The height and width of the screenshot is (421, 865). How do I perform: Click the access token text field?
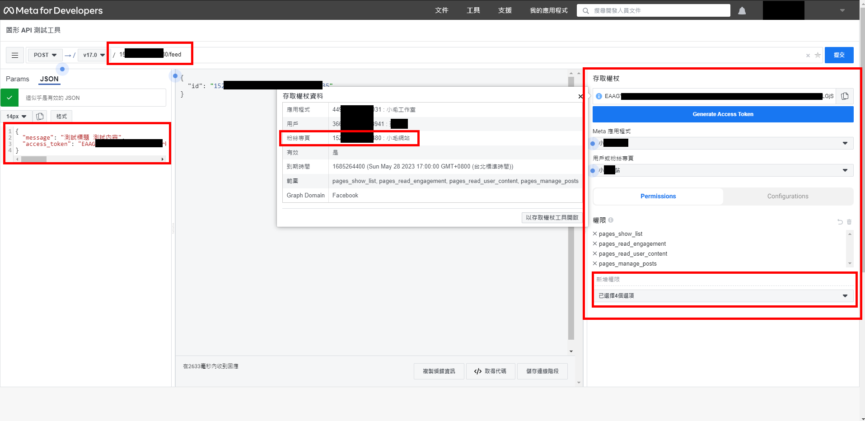click(x=714, y=96)
